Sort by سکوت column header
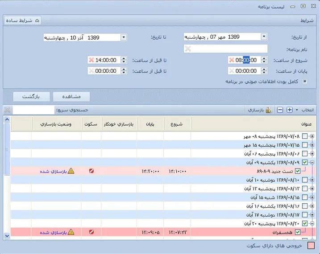The height and width of the screenshot is (254, 320). [91, 124]
